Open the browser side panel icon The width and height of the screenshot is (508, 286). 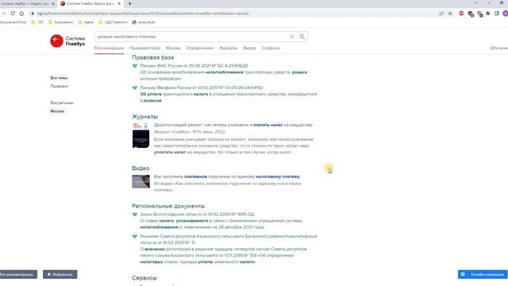tap(497, 14)
